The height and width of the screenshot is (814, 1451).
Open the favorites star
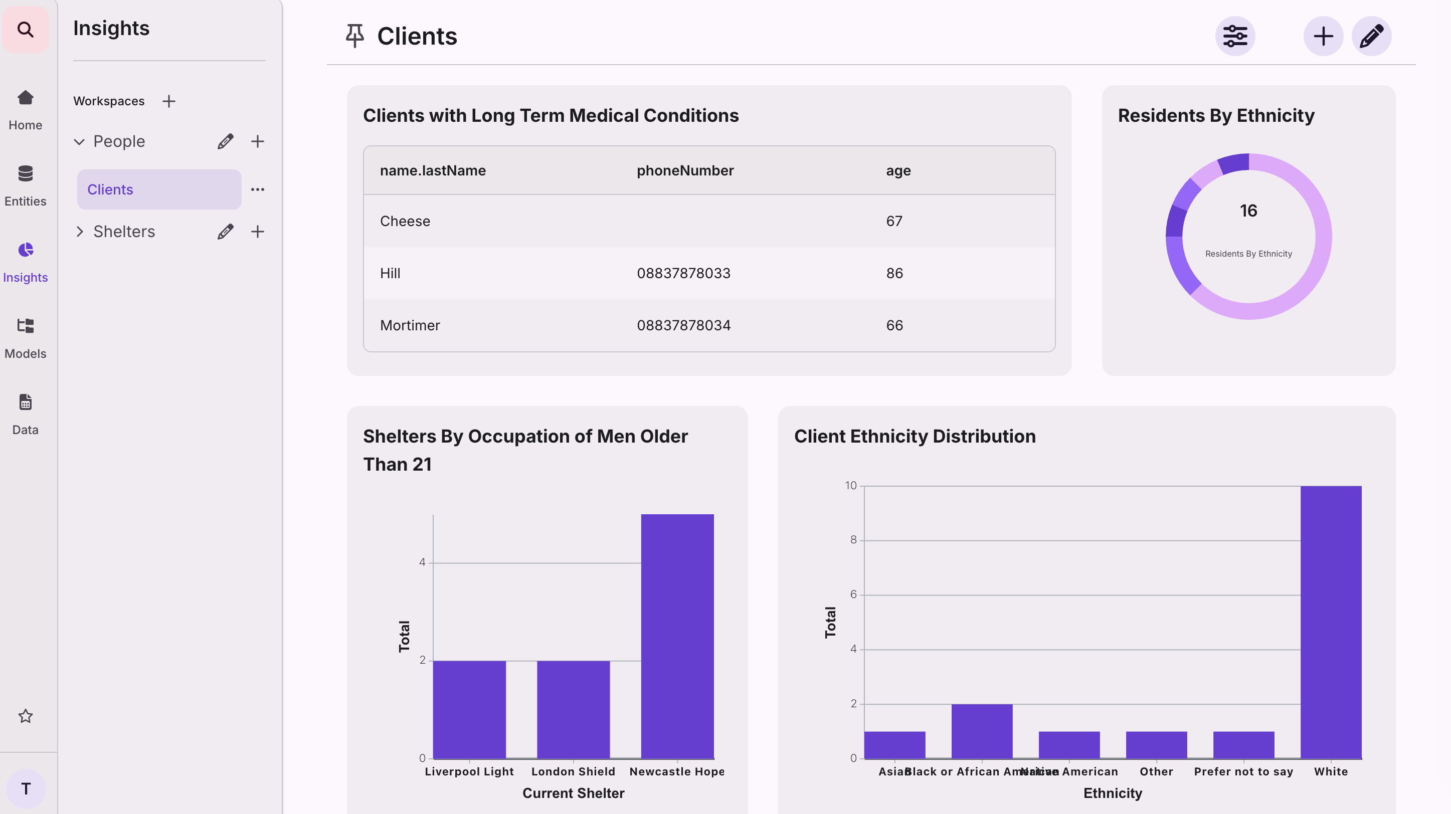tap(26, 716)
